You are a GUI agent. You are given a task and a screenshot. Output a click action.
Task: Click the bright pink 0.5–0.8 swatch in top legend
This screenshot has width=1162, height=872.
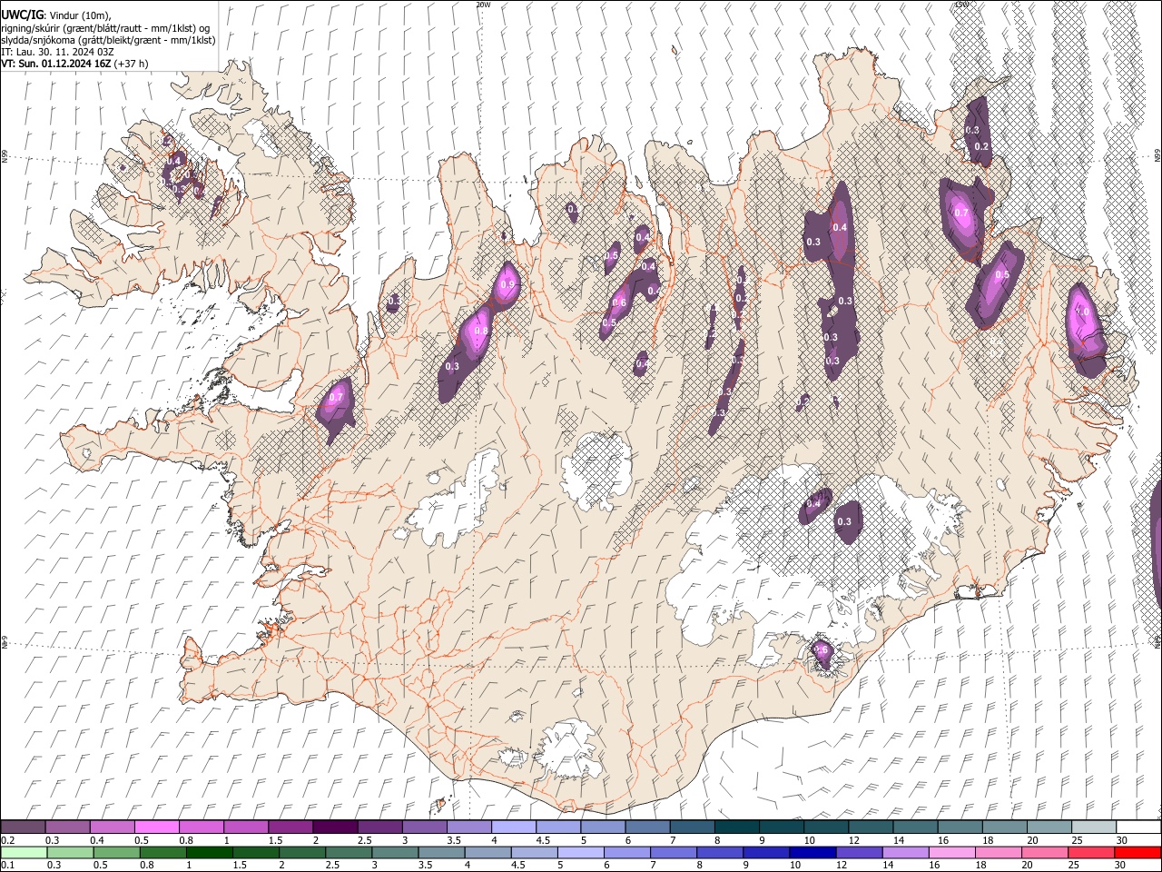(156, 827)
